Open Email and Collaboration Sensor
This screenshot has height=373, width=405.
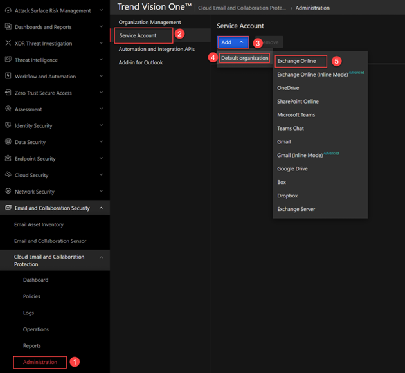coord(50,241)
